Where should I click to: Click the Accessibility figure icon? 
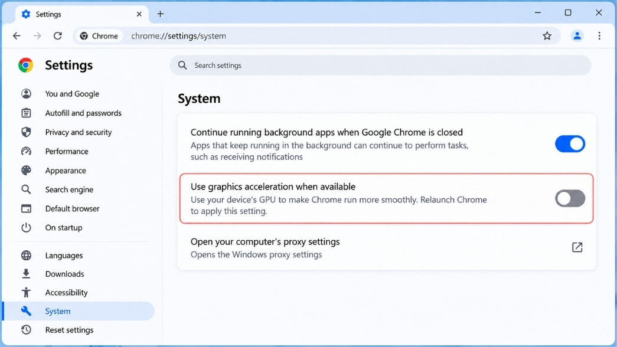26,292
